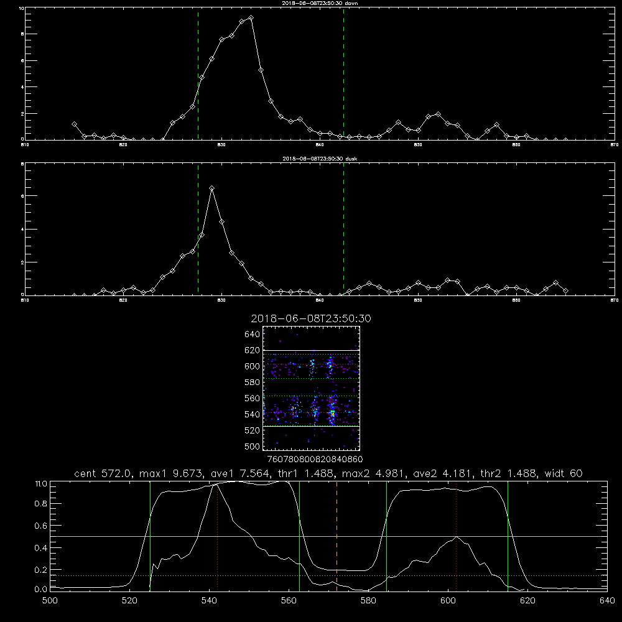Click y-axis label 0.8 of bottom plot

(41, 504)
